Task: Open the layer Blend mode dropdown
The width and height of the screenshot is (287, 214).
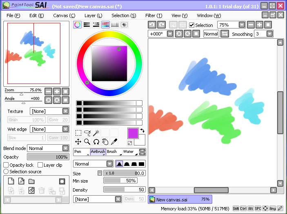Action: pos(65,148)
